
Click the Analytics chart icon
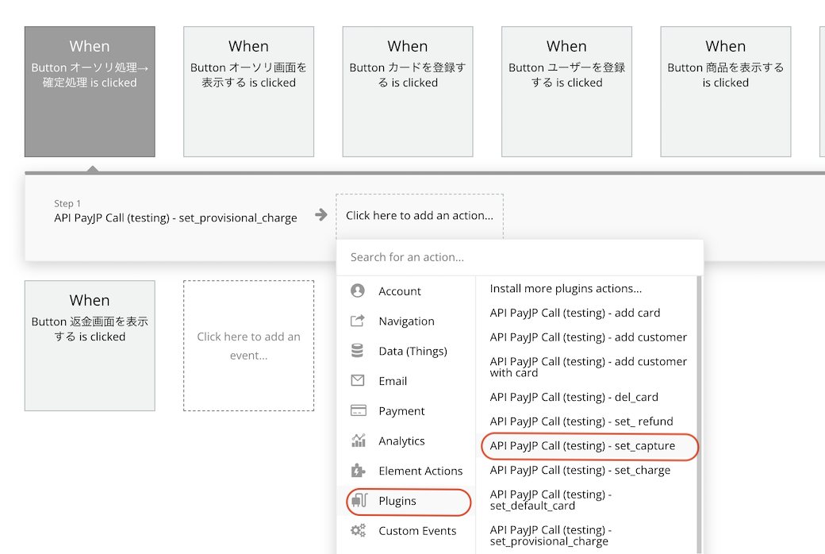point(359,441)
